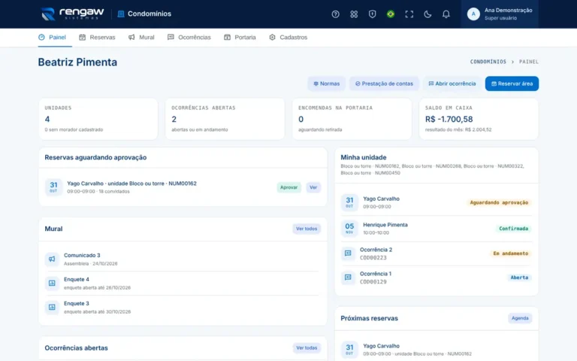Approve Yago Carvalho's reservation

(288, 187)
